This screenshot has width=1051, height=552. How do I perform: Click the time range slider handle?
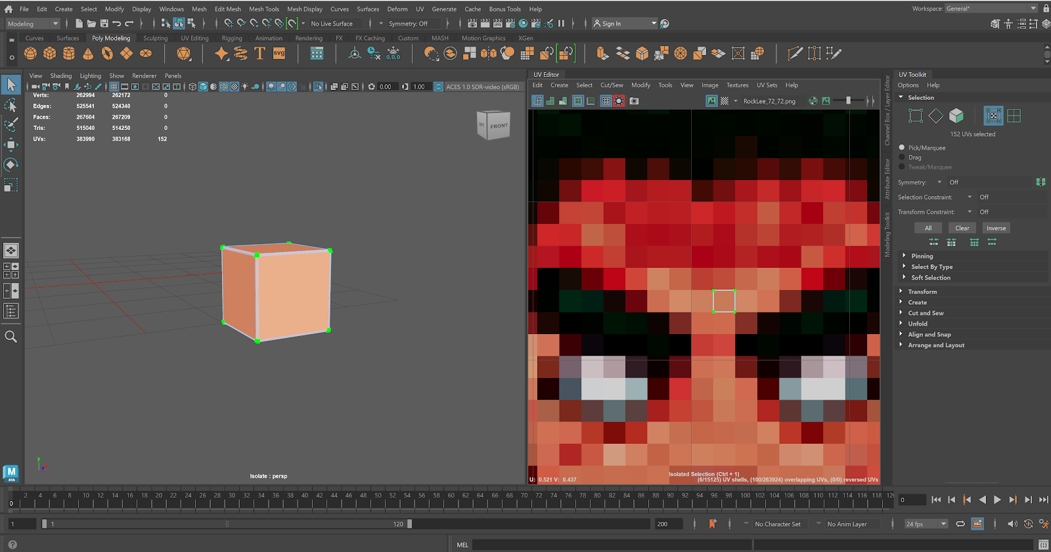pyautogui.click(x=410, y=524)
